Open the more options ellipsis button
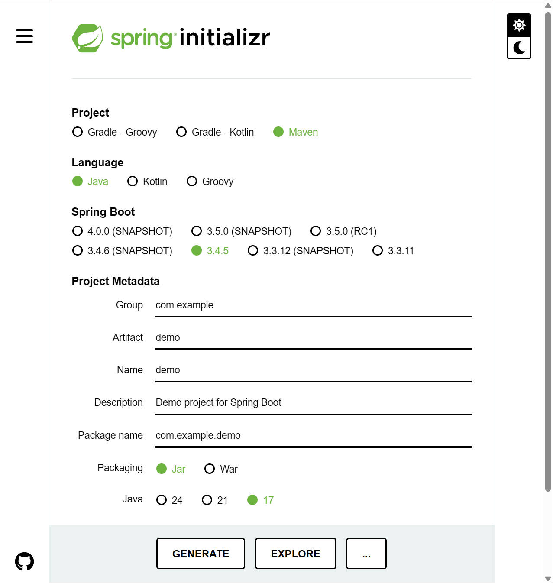This screenshot has width=553, height=583. (x=366, y=554)
